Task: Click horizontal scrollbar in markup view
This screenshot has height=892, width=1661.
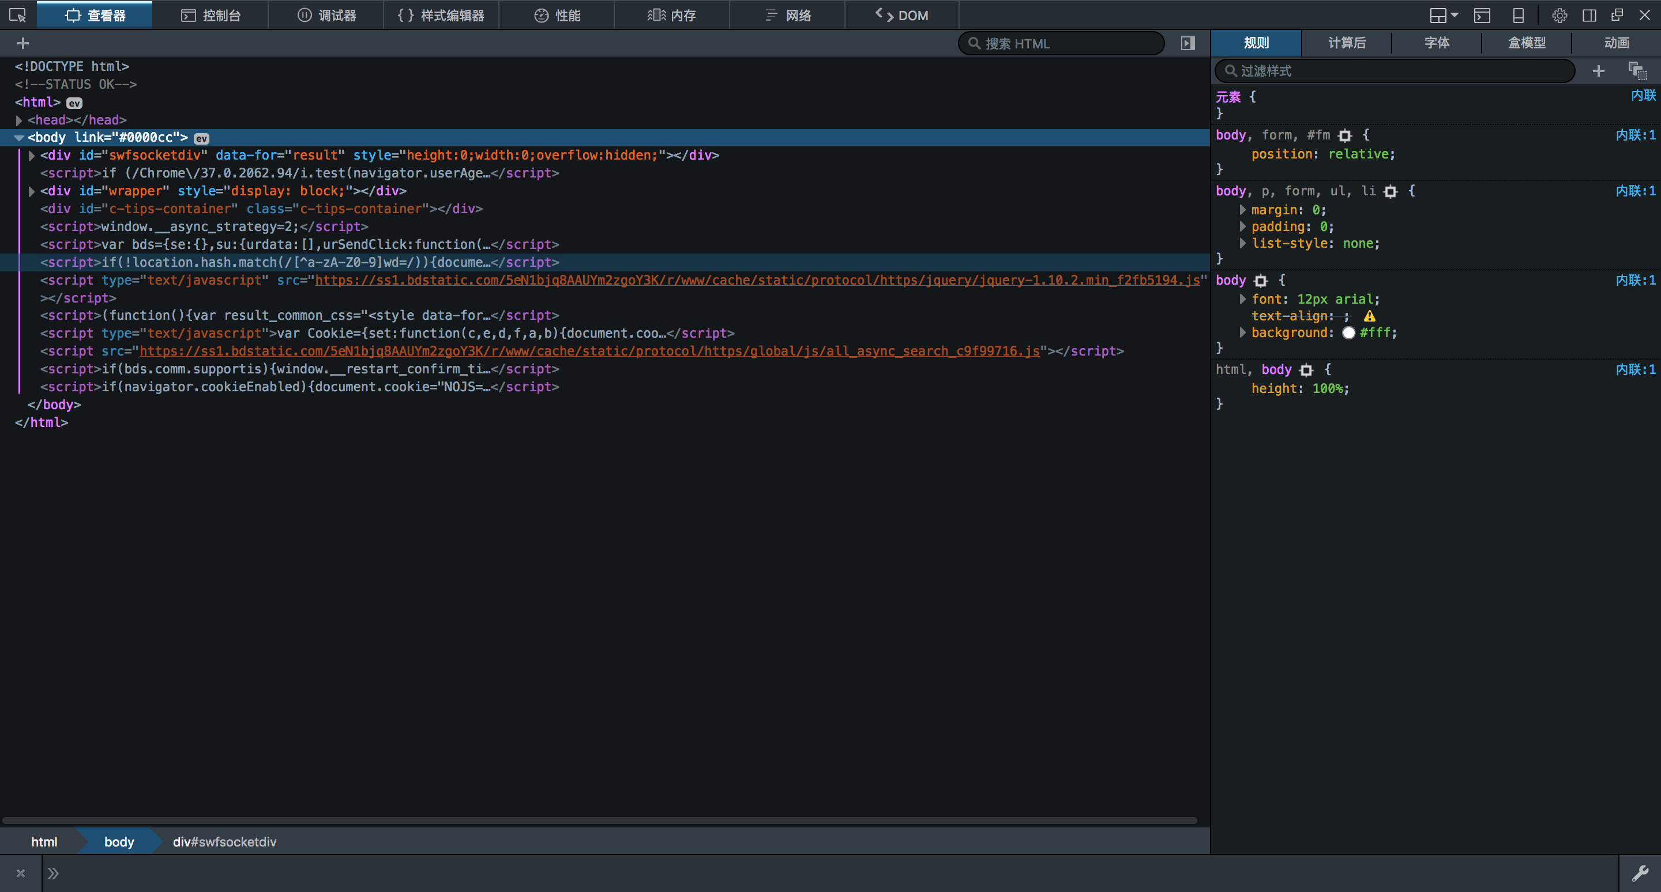Action: (600, 821)
